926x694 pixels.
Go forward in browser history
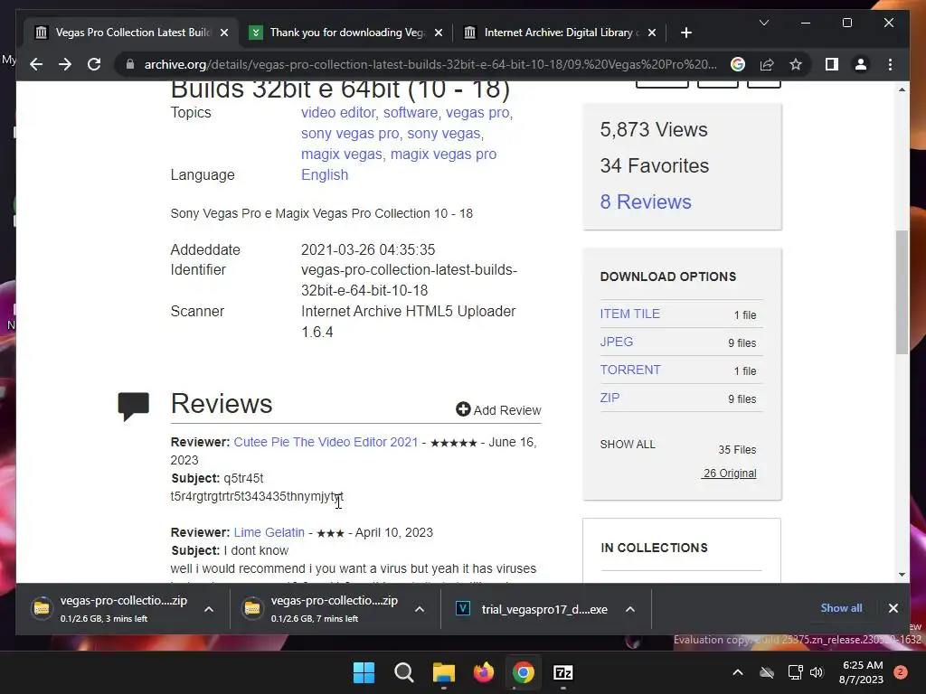point(65,64)
